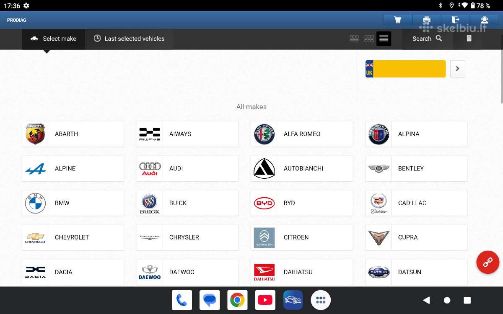The height and width of the screenshot is (314, 503).
Task: Choose BUICK make
Action: pos(187,203)
